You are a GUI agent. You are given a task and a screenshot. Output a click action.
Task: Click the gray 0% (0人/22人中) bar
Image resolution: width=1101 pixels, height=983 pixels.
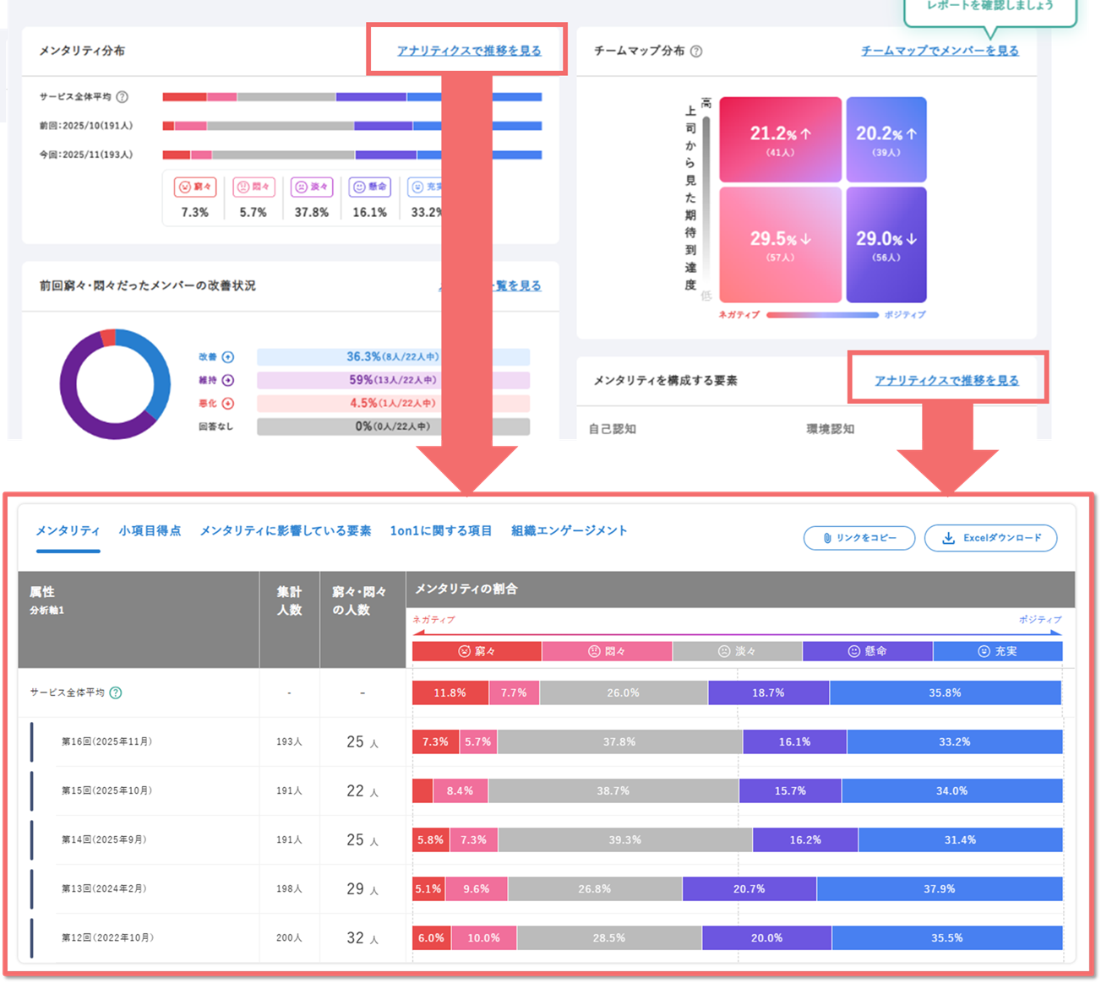(x=393, y=426)
